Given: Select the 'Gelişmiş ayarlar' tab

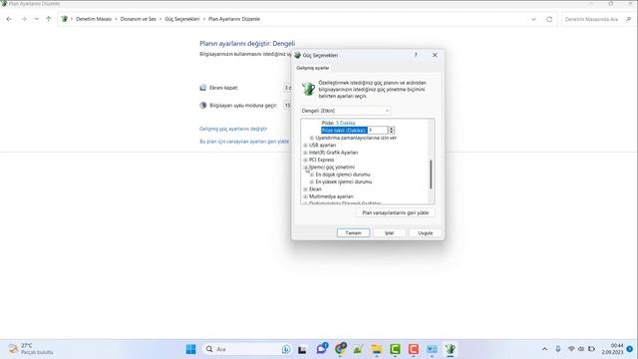Looking at the screenshot, I should click(x=313, y=68).
